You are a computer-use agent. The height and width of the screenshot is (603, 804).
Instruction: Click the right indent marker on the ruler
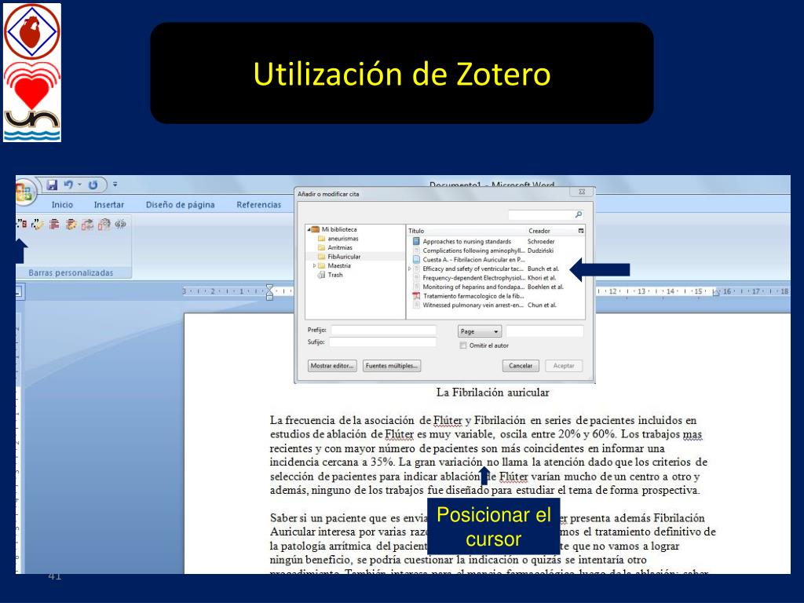[718, 292]
